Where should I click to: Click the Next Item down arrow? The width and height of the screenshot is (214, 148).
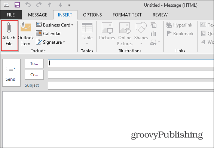[61, 5]
